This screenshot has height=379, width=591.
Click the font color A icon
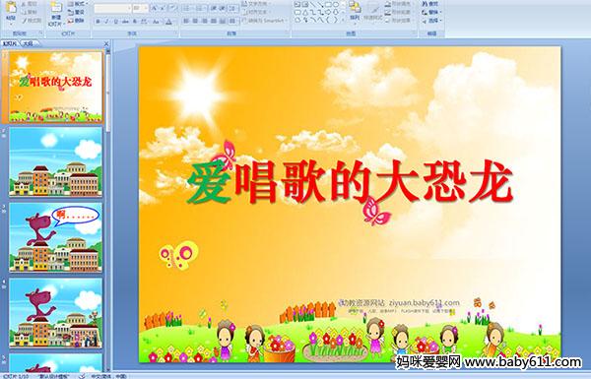[x=168, y=22]
